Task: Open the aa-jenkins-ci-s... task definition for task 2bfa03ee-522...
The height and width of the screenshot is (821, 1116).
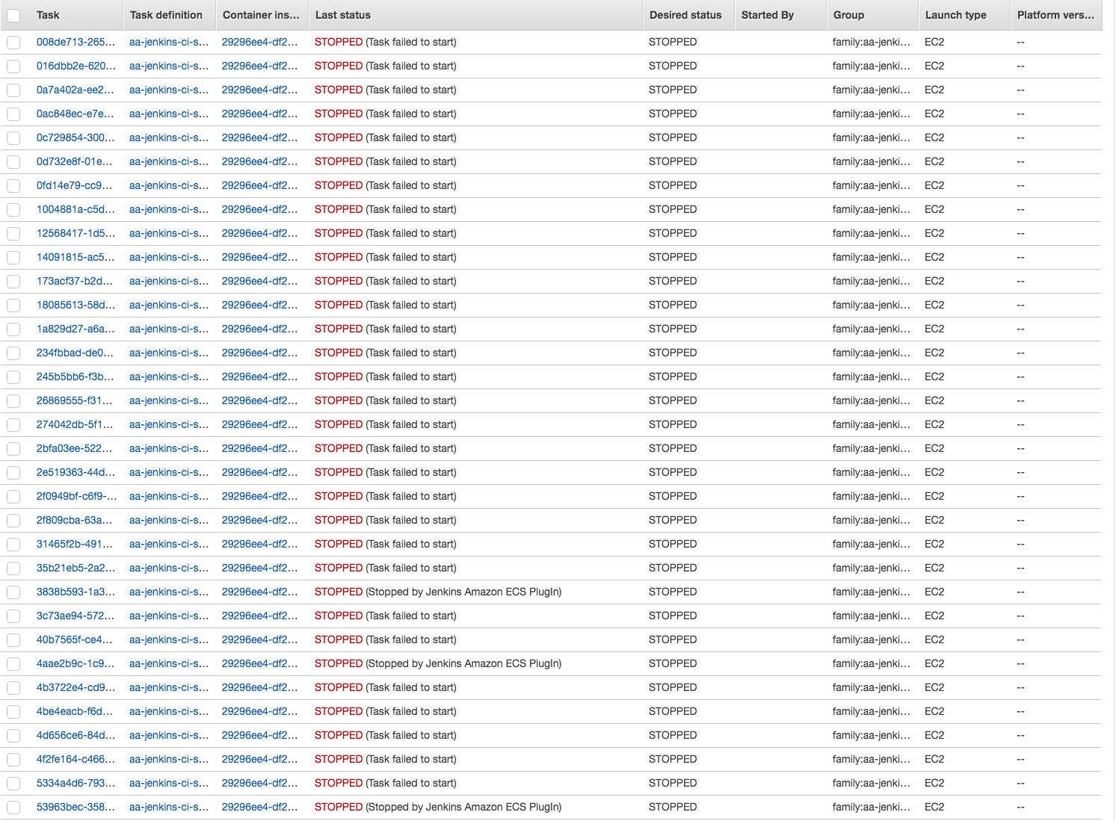Action: pyautogui.click(x=169, y=448)
